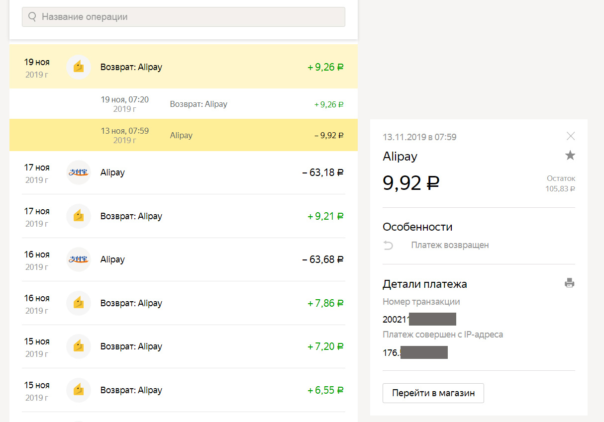This screenshot has height=422, width=604.
Task: Close the Alipay payment details panel
Action: tap(571, 136)
